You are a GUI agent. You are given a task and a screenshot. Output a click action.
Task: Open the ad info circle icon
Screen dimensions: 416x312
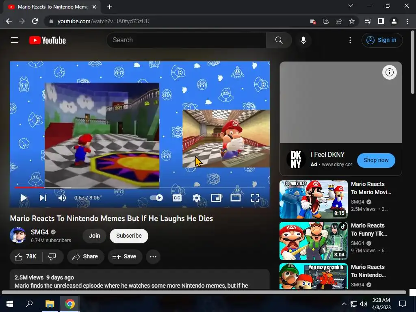pos(390,72)
